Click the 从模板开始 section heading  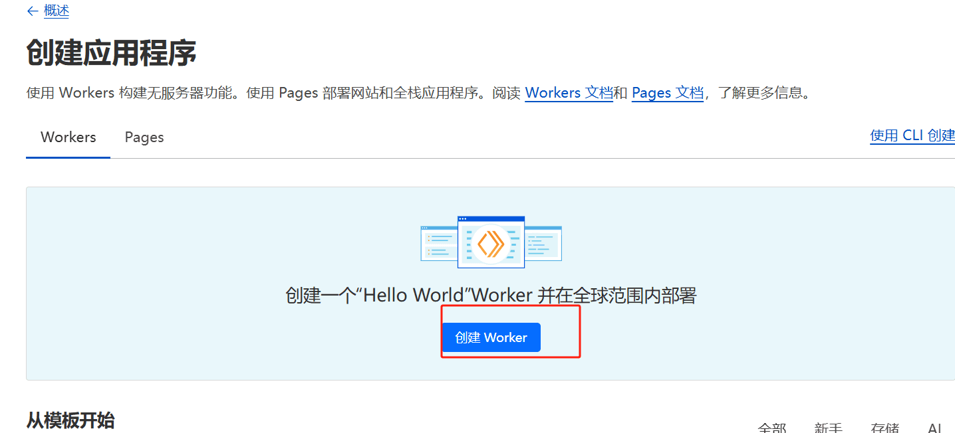(x=70, y=420)
